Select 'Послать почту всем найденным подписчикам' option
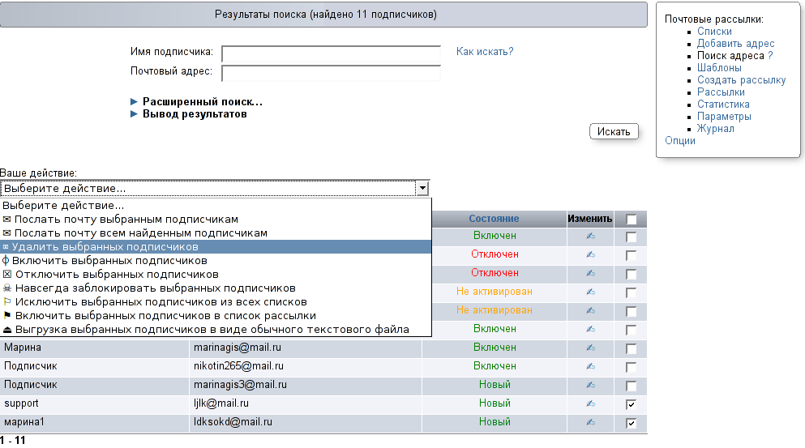 (x=216, y=233)
